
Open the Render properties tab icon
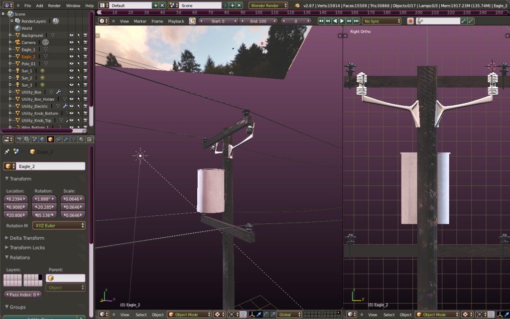click(20, 139)
